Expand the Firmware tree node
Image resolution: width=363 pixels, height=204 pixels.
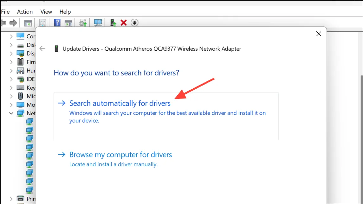point(11,62)
